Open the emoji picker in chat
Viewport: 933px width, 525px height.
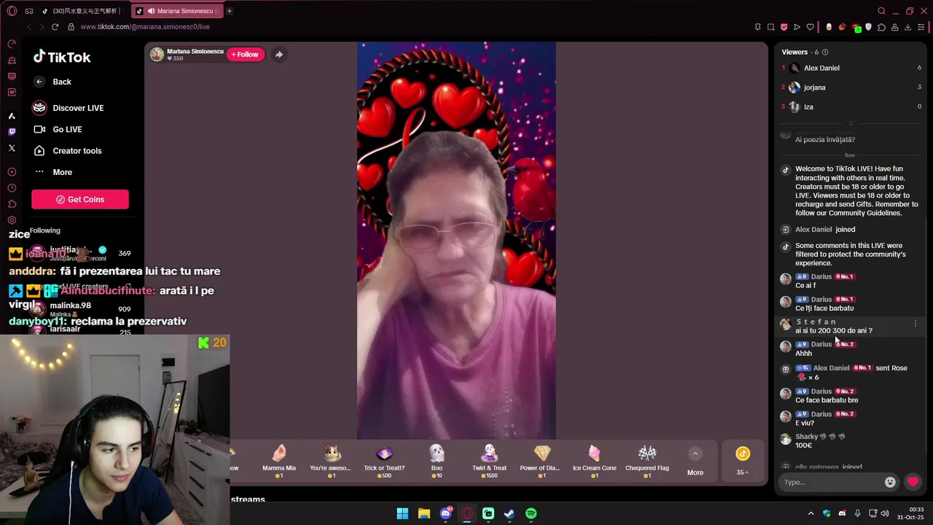[x=890, y=482]
